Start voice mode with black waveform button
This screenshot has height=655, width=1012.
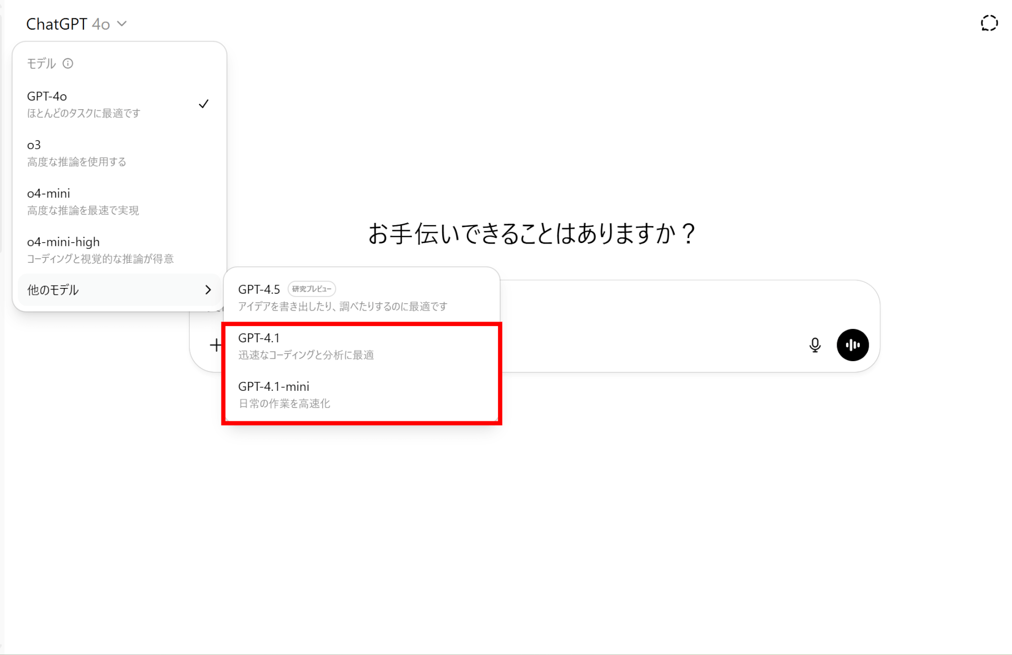coord(852,345)
